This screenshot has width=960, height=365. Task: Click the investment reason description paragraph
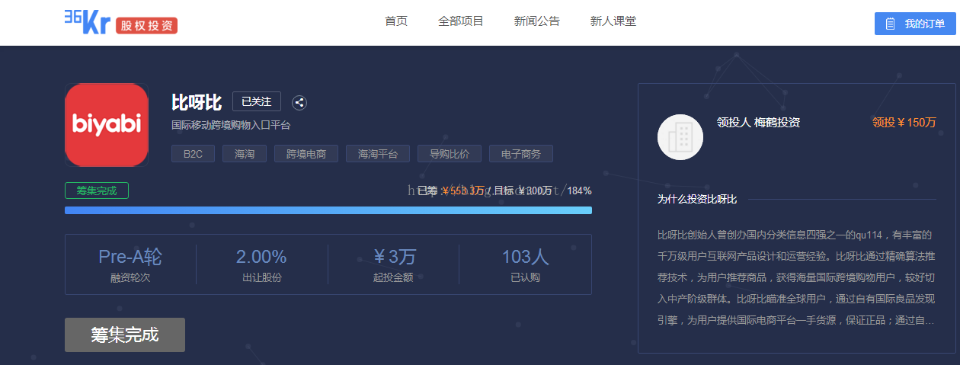point(796,277)
